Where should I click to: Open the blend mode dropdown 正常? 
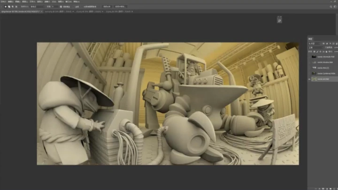pos(316,47)
